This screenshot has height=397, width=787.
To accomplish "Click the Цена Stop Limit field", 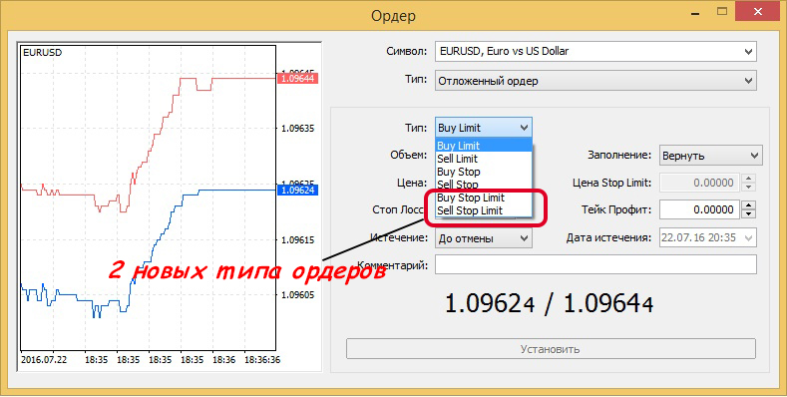I will point(699,183).
